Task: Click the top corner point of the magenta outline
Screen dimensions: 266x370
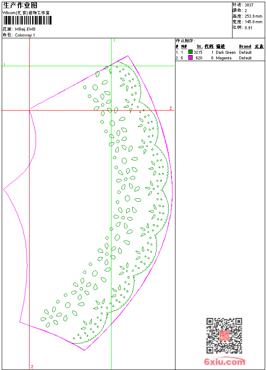Action: tap(128, 56)
